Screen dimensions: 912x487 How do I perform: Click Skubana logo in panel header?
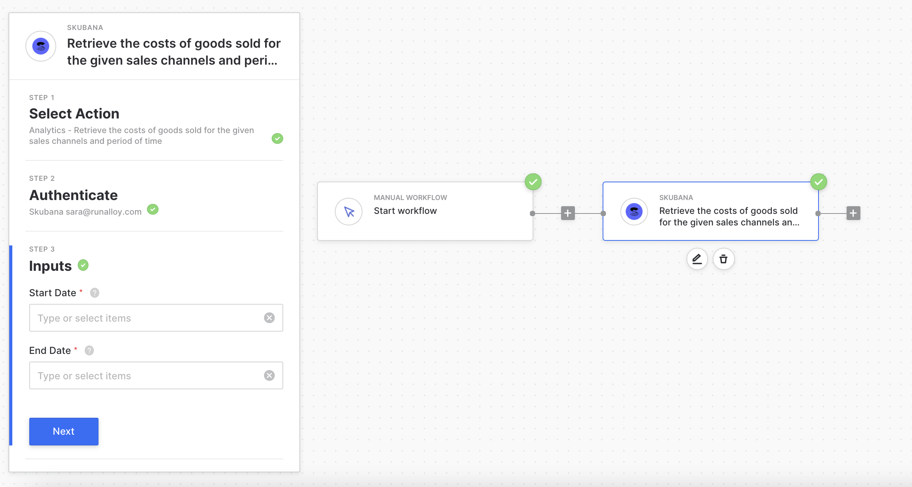pyautogui.click(x=41, y=46)
